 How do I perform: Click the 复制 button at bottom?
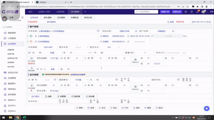[x=79, y=108]
